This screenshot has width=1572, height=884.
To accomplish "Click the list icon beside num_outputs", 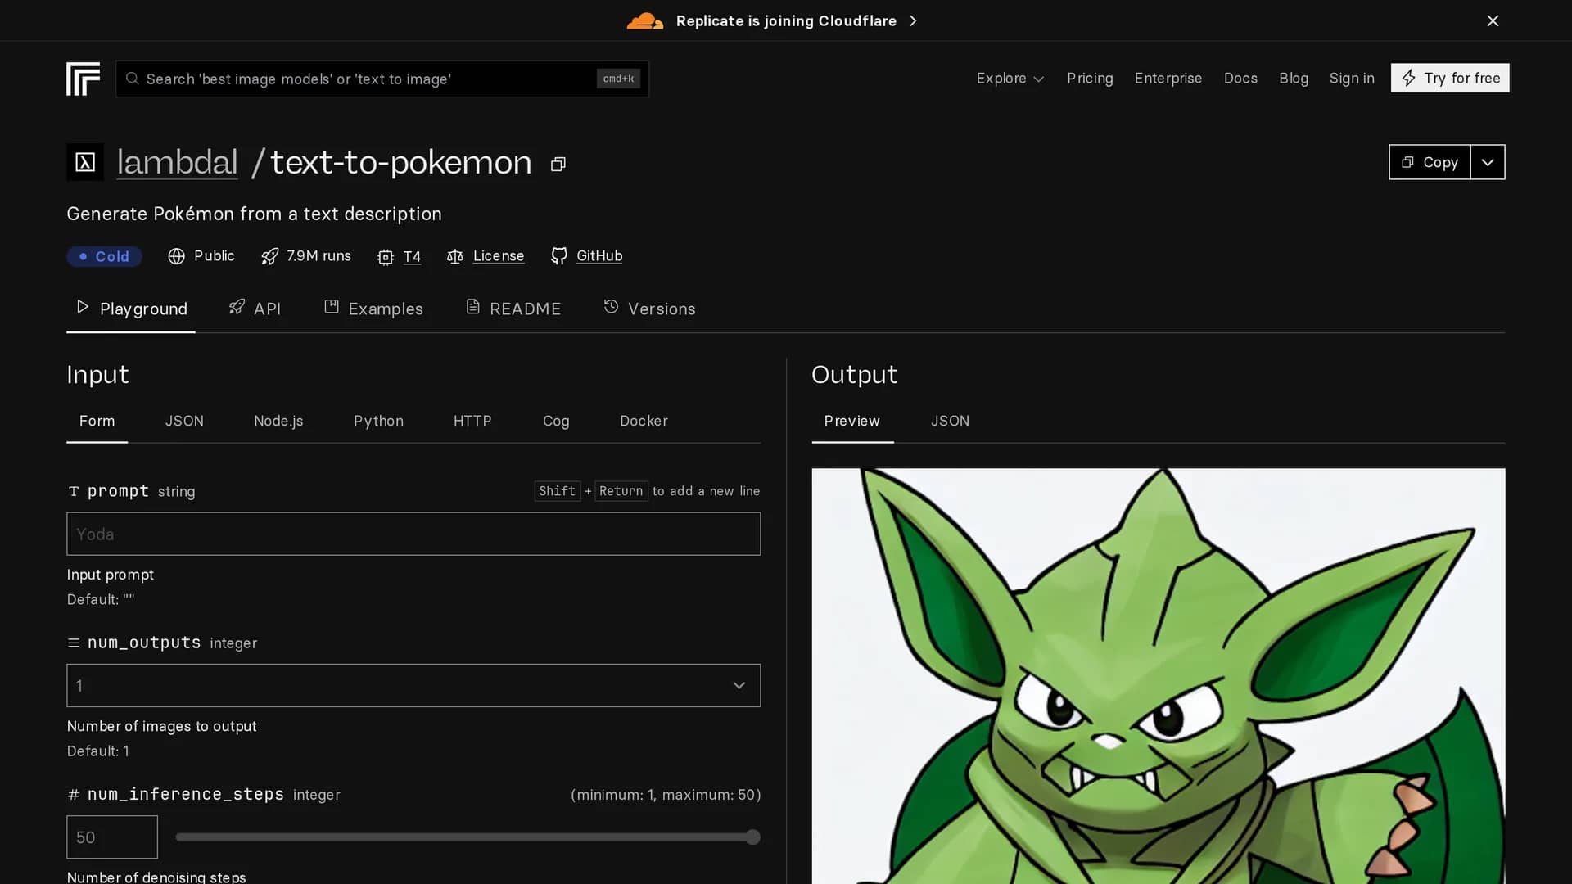I will [74, 643].
